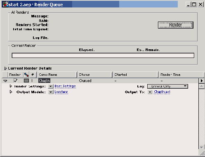Viewport: 205px width, 157px height.
Task: Open the Best Settings link
Action: pyautogui.click(x=65, y=86)
